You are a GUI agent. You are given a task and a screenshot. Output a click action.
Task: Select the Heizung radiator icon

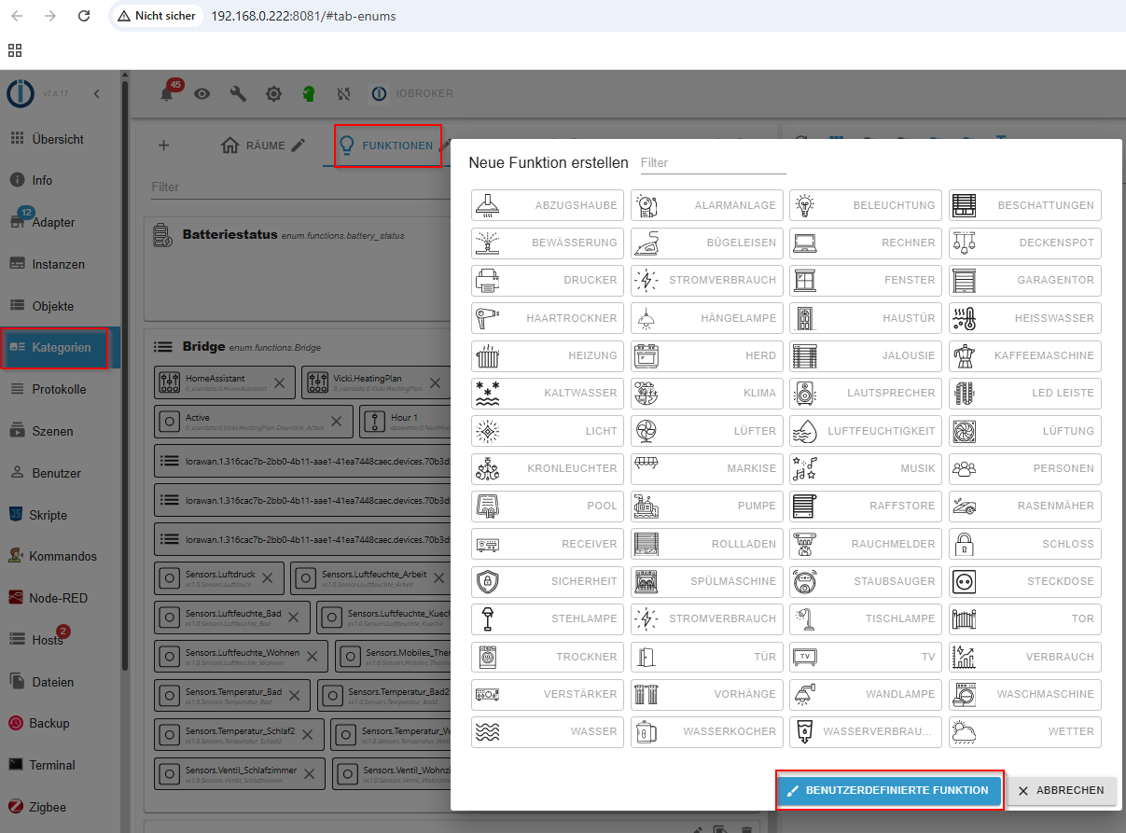tap(487, 355)
